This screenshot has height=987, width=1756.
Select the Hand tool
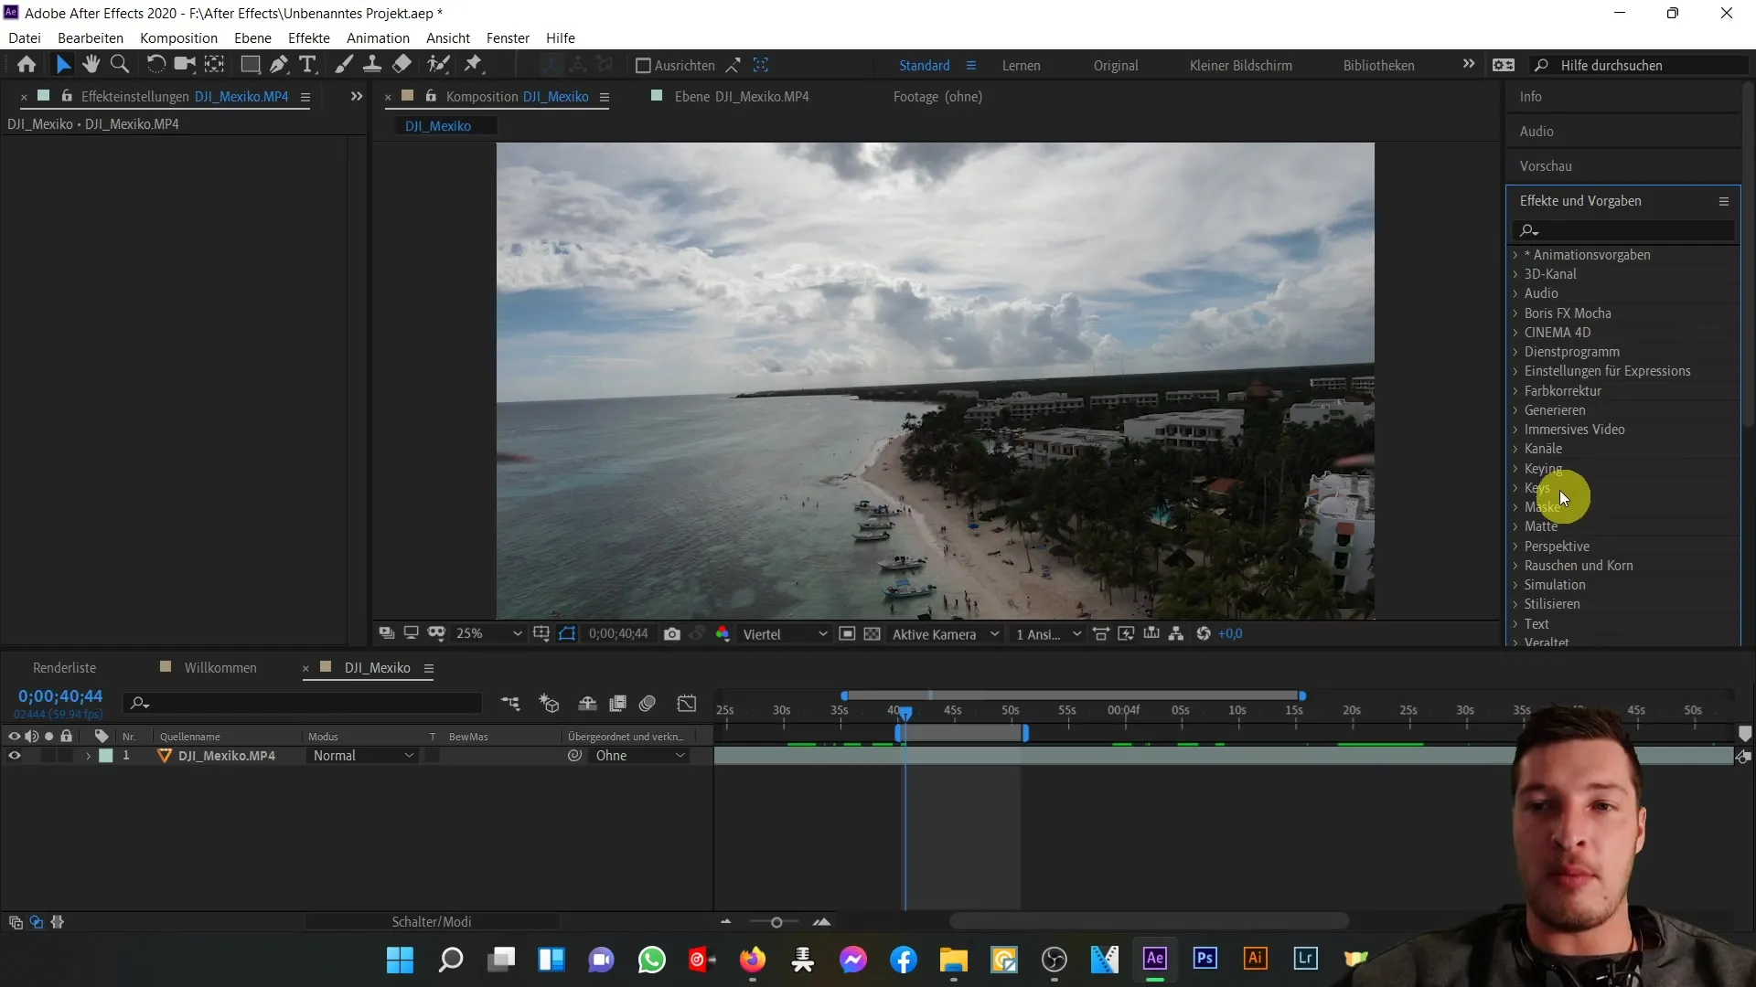[91, 65]
